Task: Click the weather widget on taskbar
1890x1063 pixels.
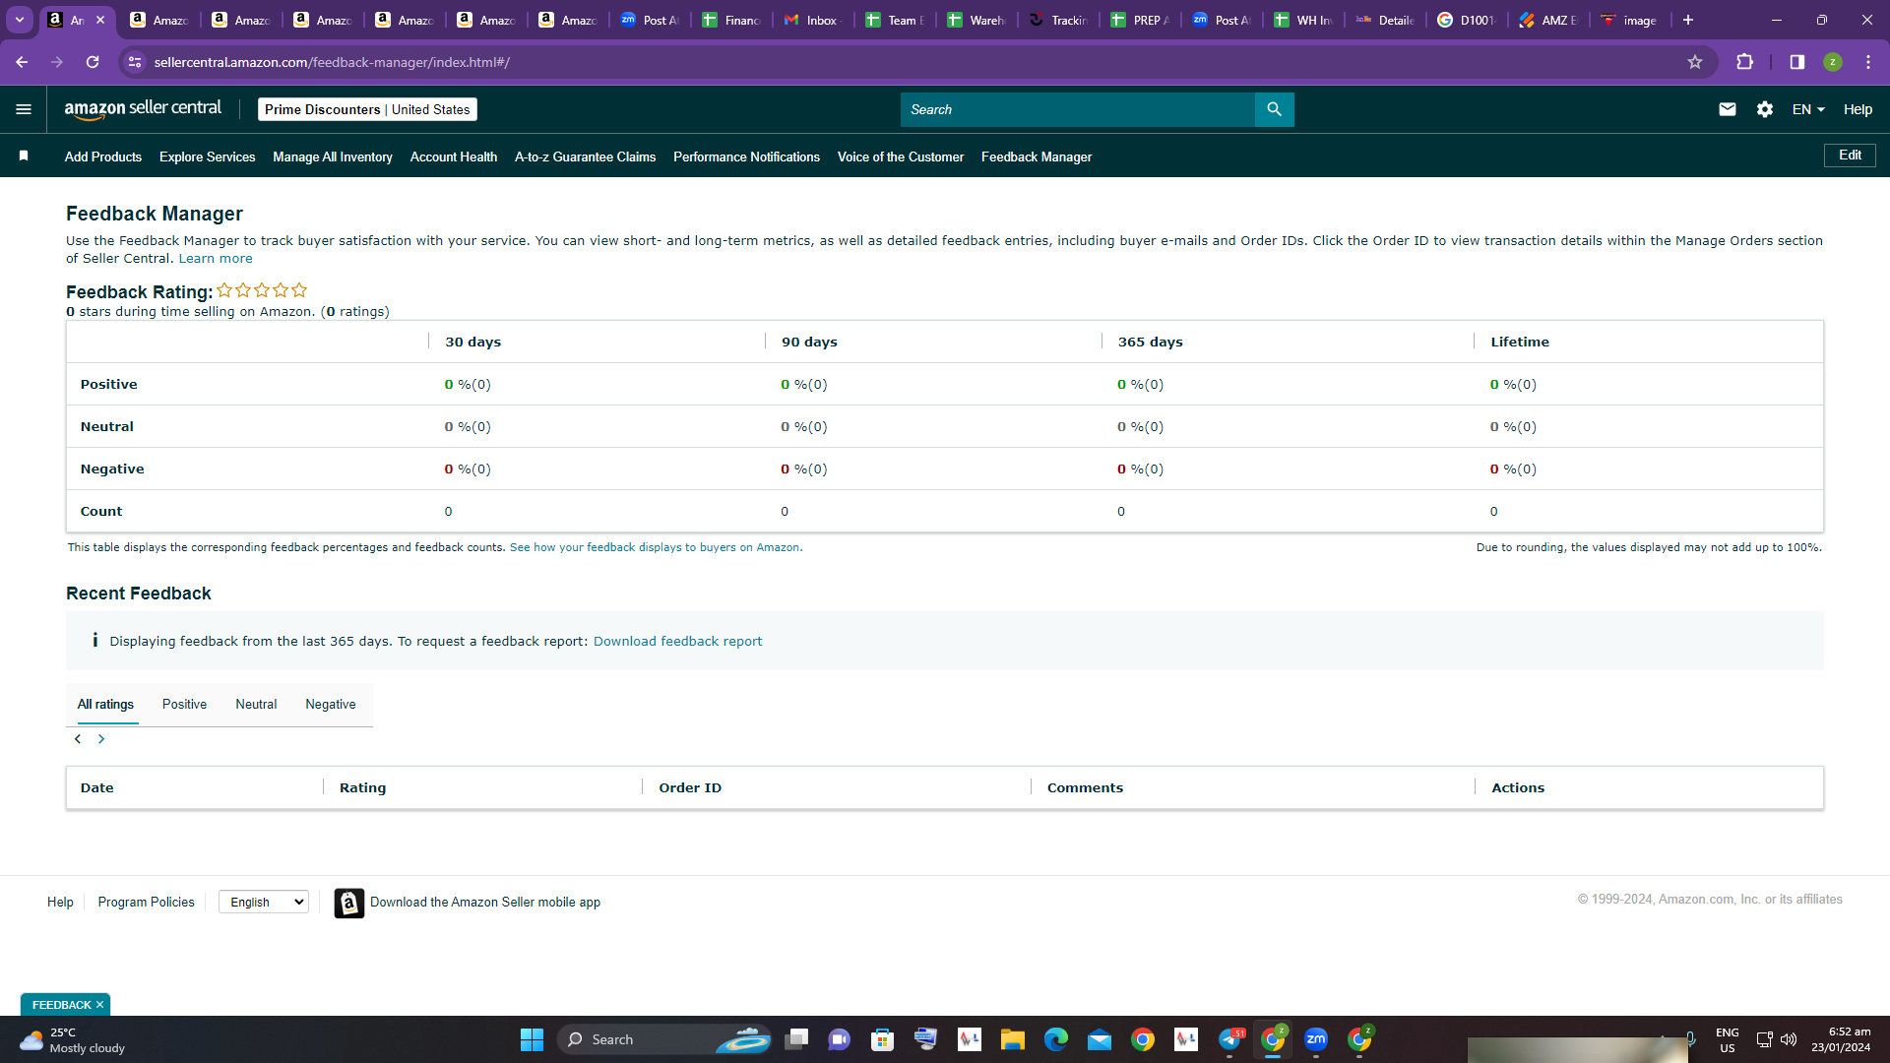Action: (72, 1039)
